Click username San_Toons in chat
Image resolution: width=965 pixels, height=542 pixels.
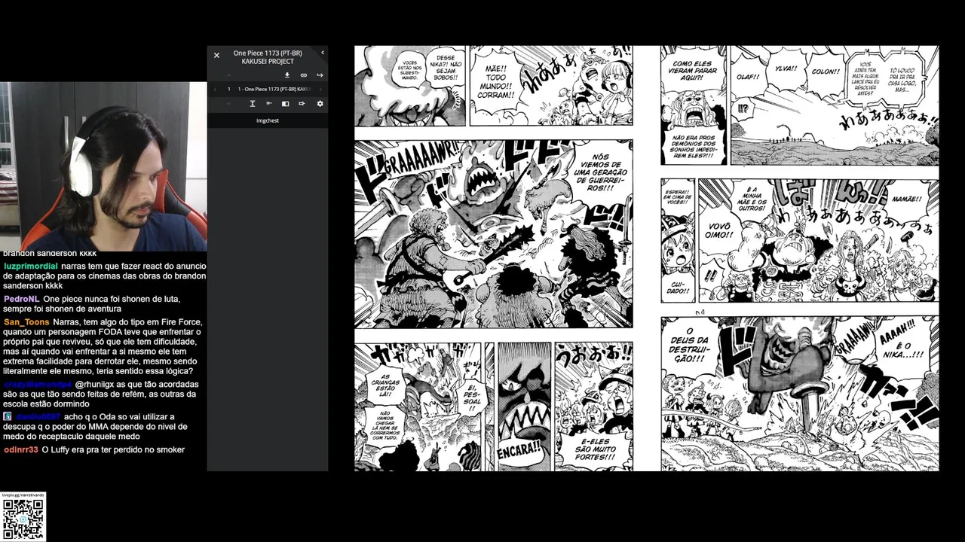26,322
